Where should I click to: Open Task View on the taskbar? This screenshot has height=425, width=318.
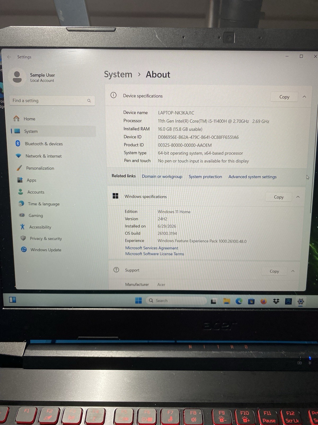tap(214, 301)
